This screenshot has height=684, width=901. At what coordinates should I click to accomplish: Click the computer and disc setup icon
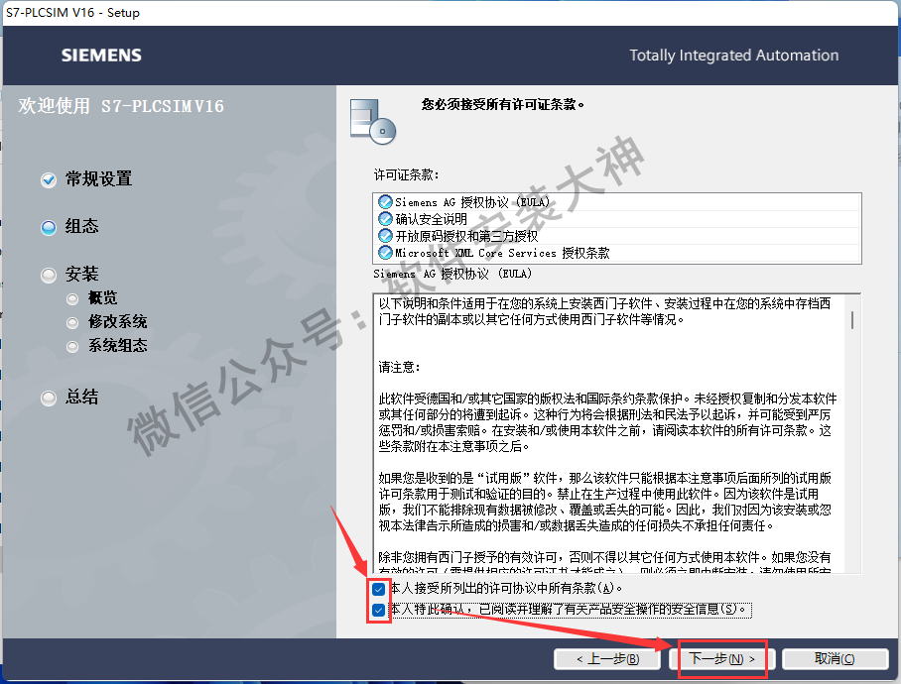click(373, 122)
